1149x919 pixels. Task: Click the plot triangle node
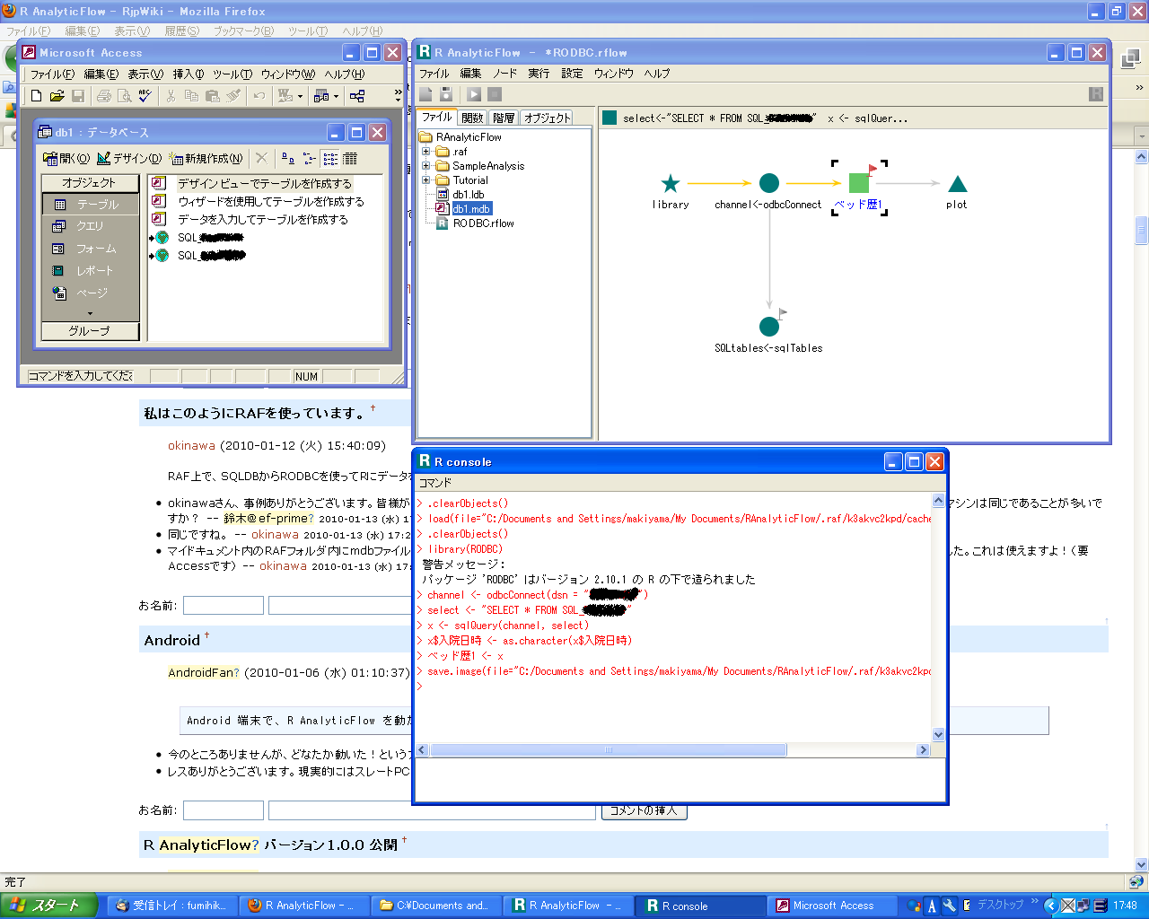(957, 185)
